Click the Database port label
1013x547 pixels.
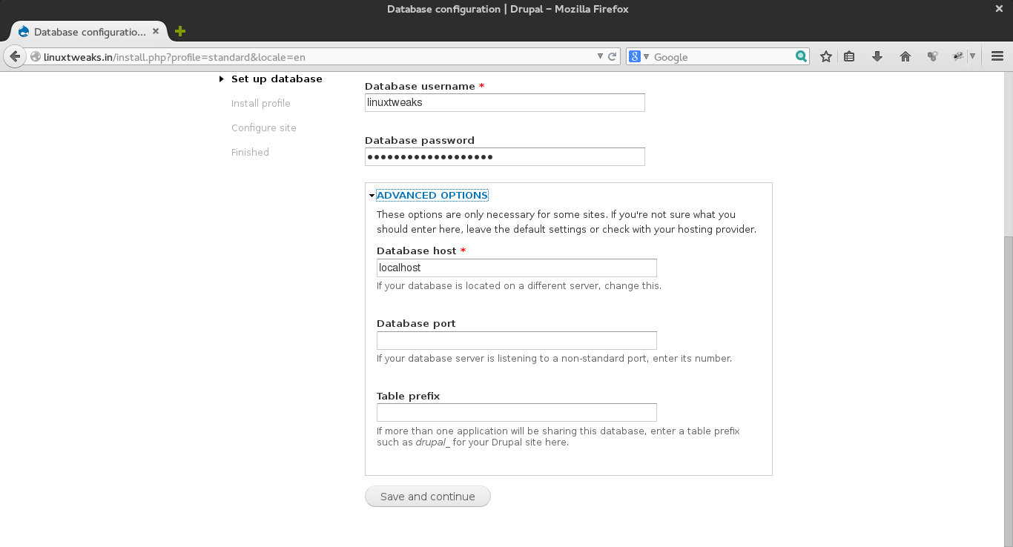(x=416, y=323)
